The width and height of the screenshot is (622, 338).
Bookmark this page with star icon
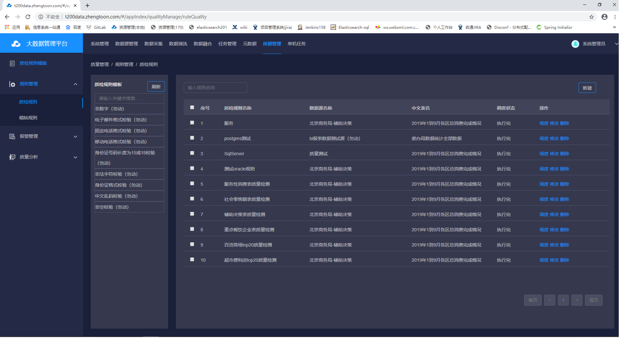click(591, 17)
